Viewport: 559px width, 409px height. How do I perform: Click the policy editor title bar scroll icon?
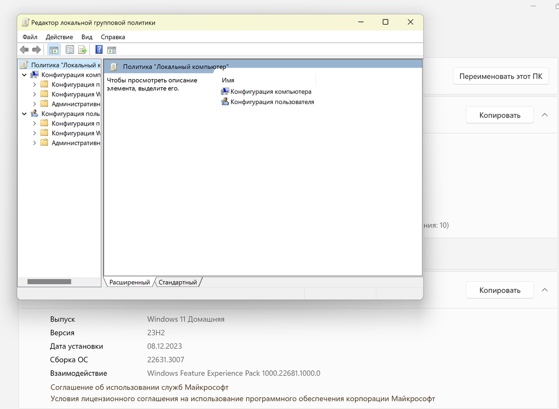click(26, 22)
